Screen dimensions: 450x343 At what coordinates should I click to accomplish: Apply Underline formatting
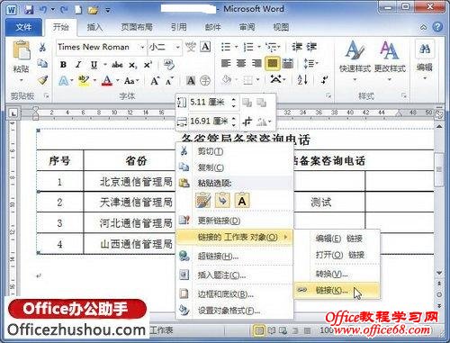94,65
